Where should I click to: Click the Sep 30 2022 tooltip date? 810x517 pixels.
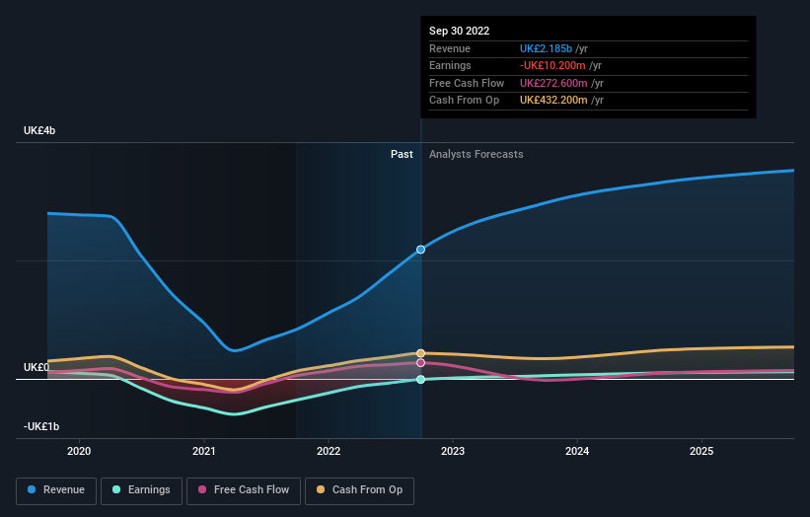point(459,31)
